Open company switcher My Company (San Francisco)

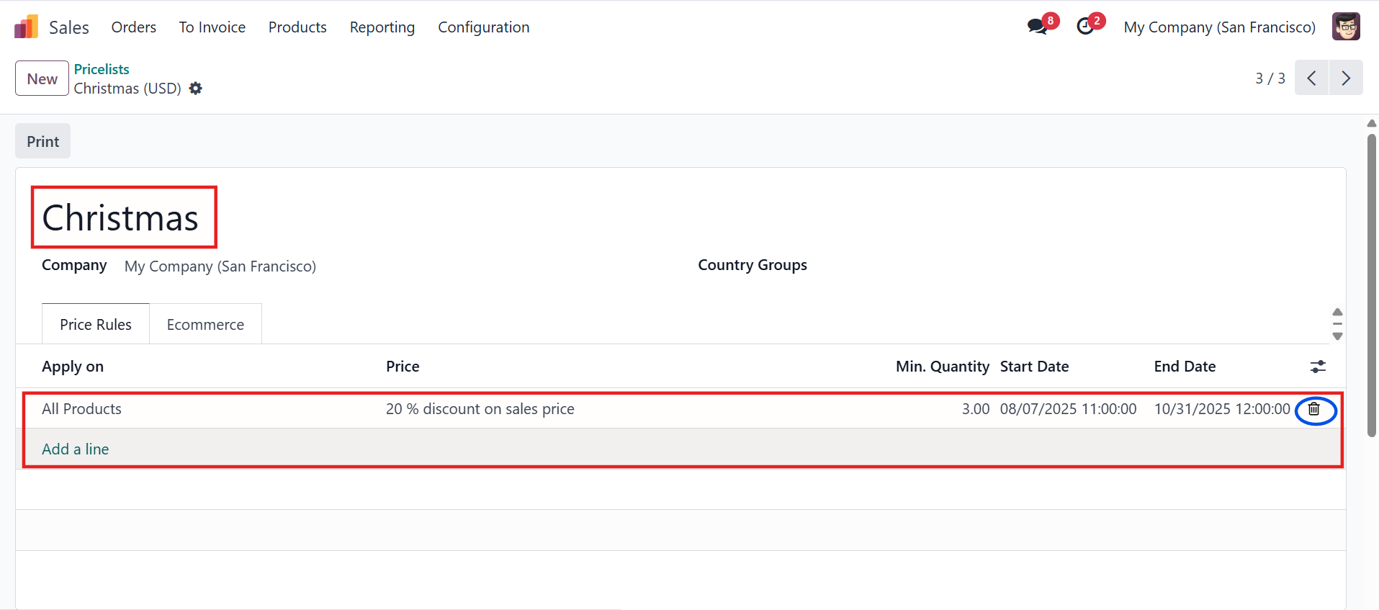coord(1220,27)
